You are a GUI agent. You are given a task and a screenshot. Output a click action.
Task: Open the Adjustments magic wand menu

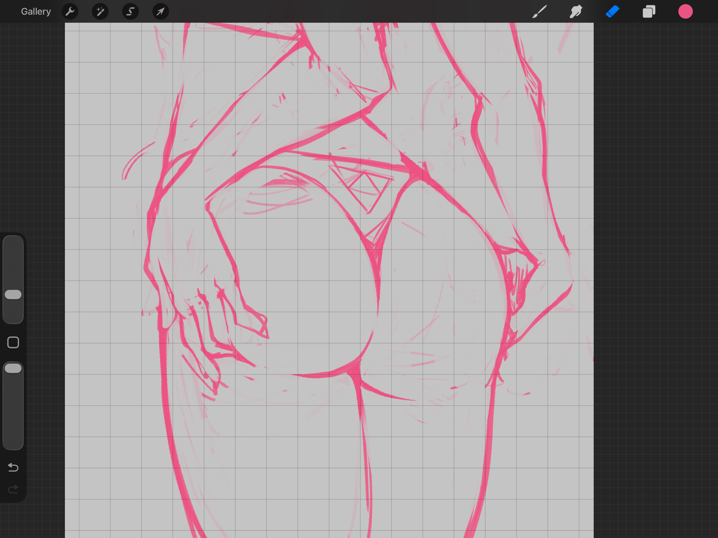(100, 11)
